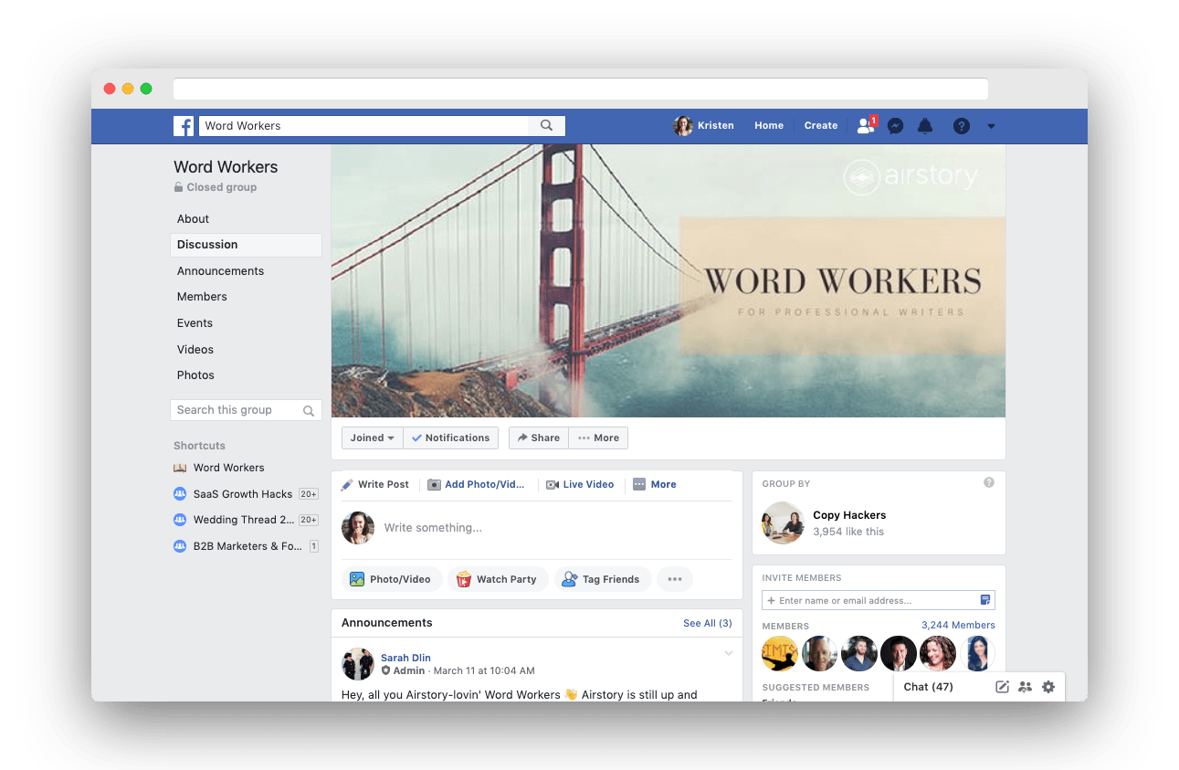Viewport: 1179px width, 770px height.
Task: Open Word Workers shortcut
Action: (x=228, y=468)
